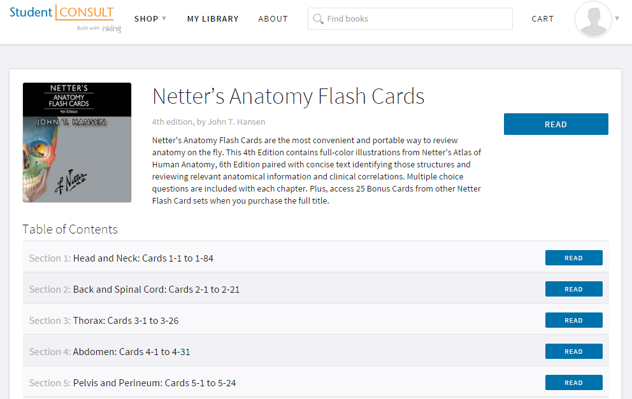
Task: Read Section 3 Thorax
Action: click(573, 320)
